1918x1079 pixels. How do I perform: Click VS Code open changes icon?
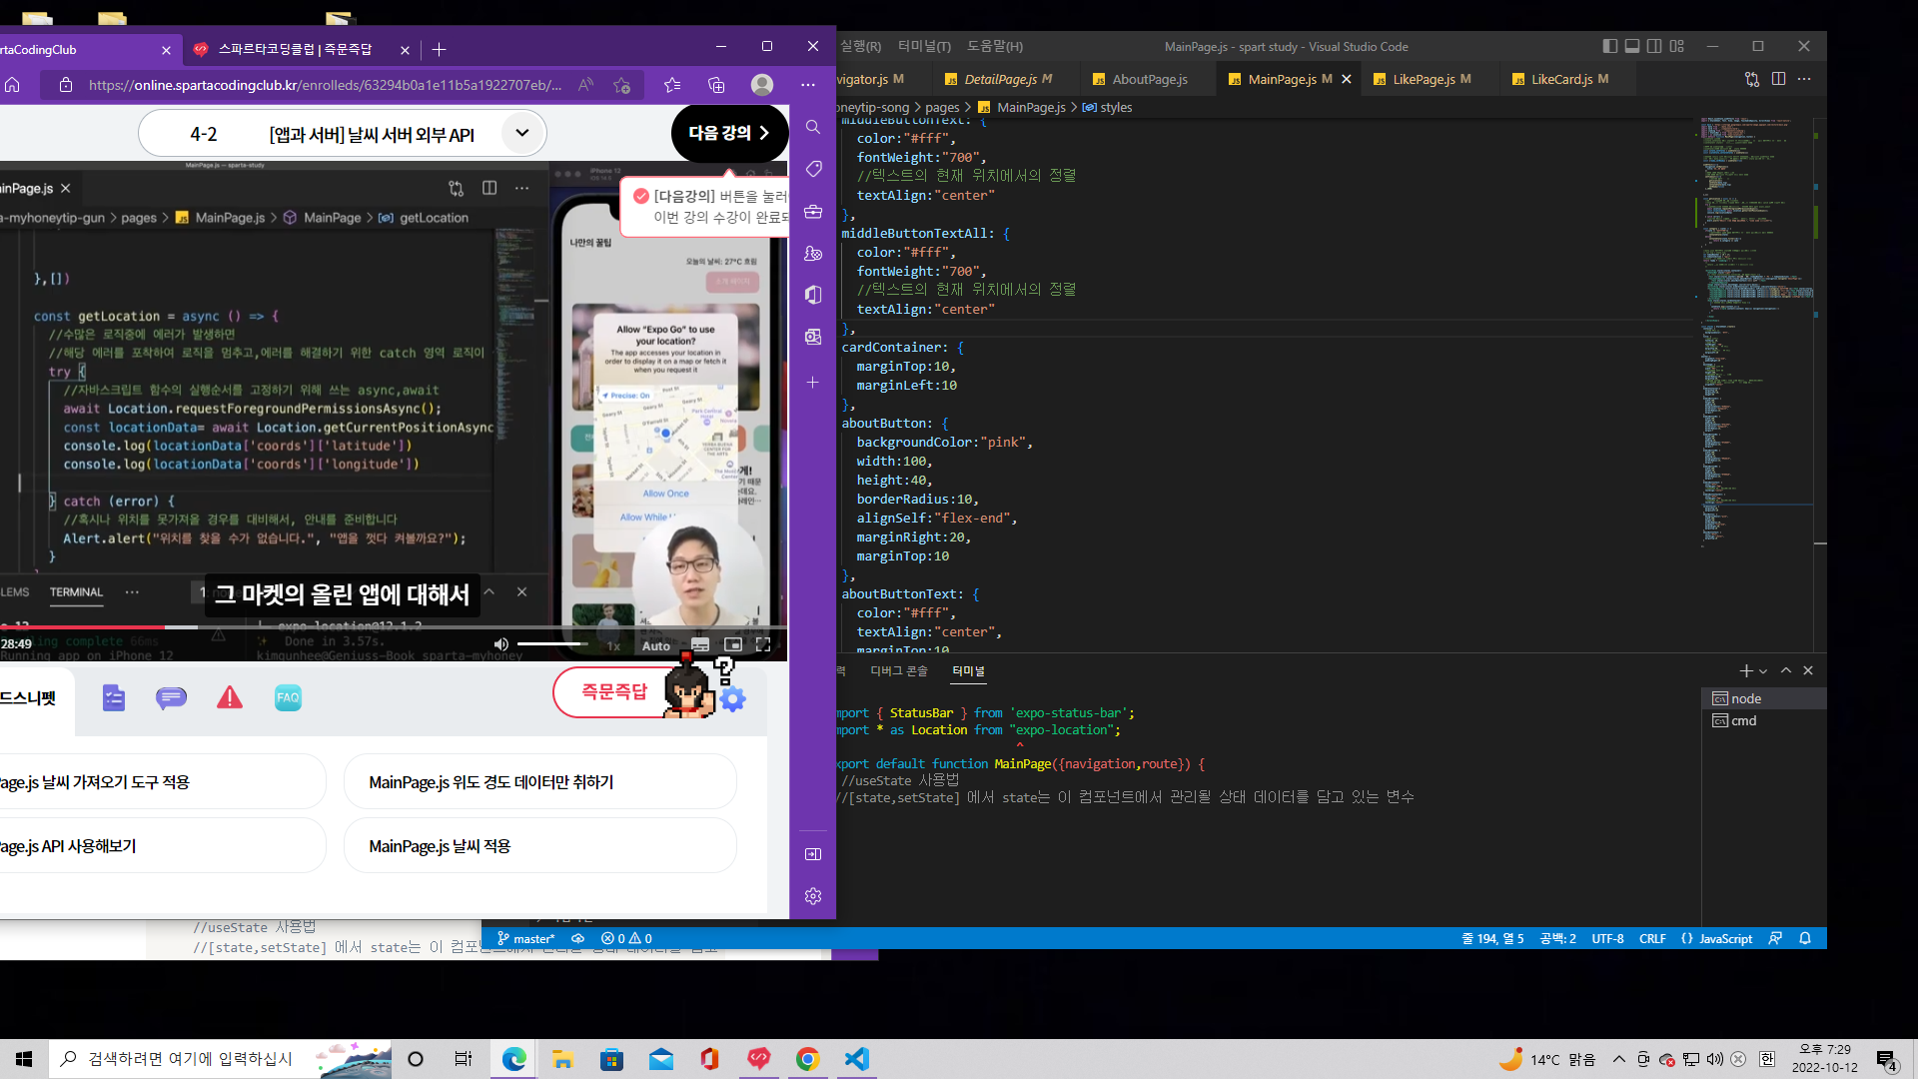click(x=1752, y=79)
